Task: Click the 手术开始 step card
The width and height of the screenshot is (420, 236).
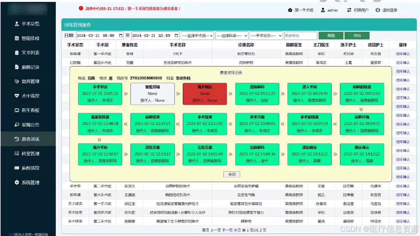Action: pyautogui.click(x=257, y=124)
